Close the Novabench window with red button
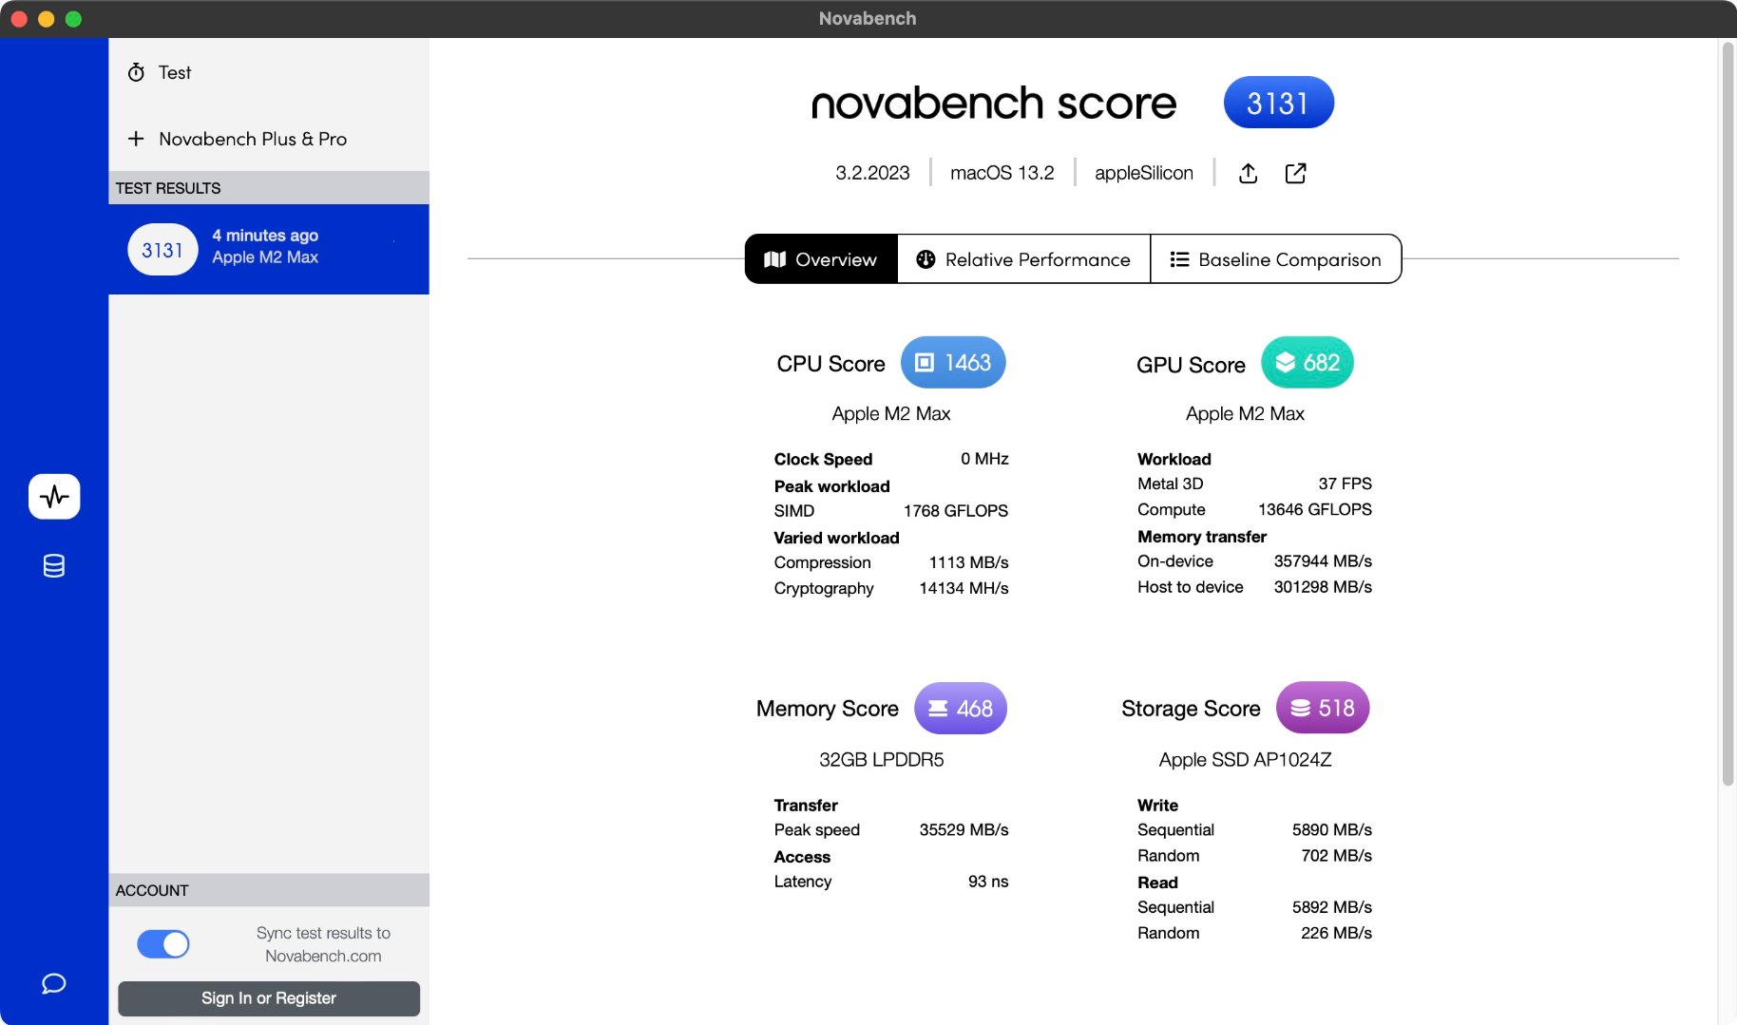This screenshot has height=1025, width=1737. 19,19
